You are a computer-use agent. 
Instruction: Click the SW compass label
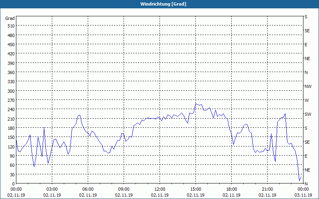308,114
